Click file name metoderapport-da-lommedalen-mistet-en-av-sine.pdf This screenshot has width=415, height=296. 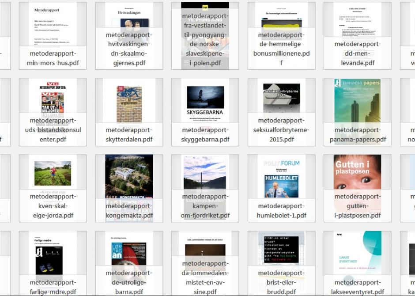click(x=205, y=277)
